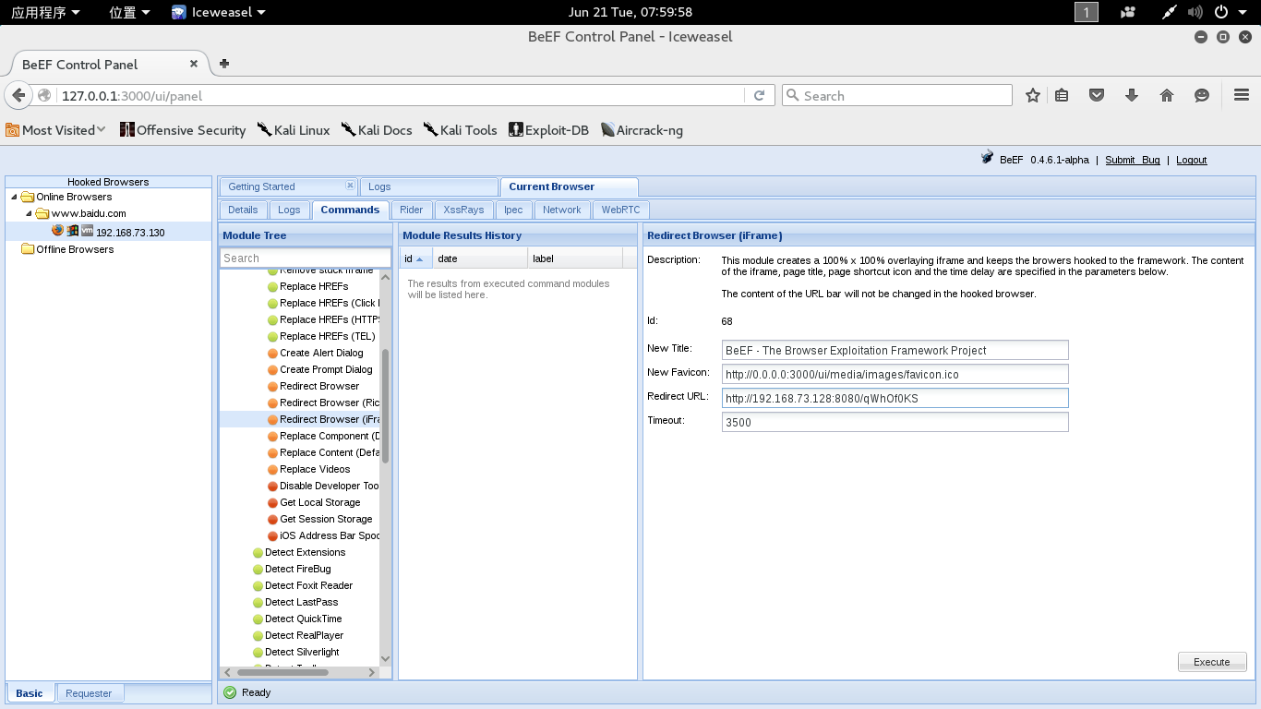Screen dimensions: 1261x709
Task: Click the system volume icon
Action: 1195,12
